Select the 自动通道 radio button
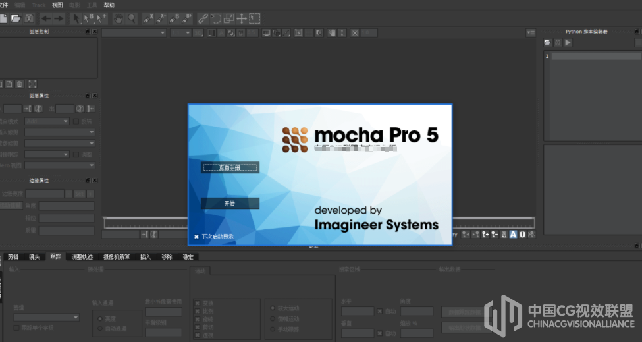 (x=100, y=328)
